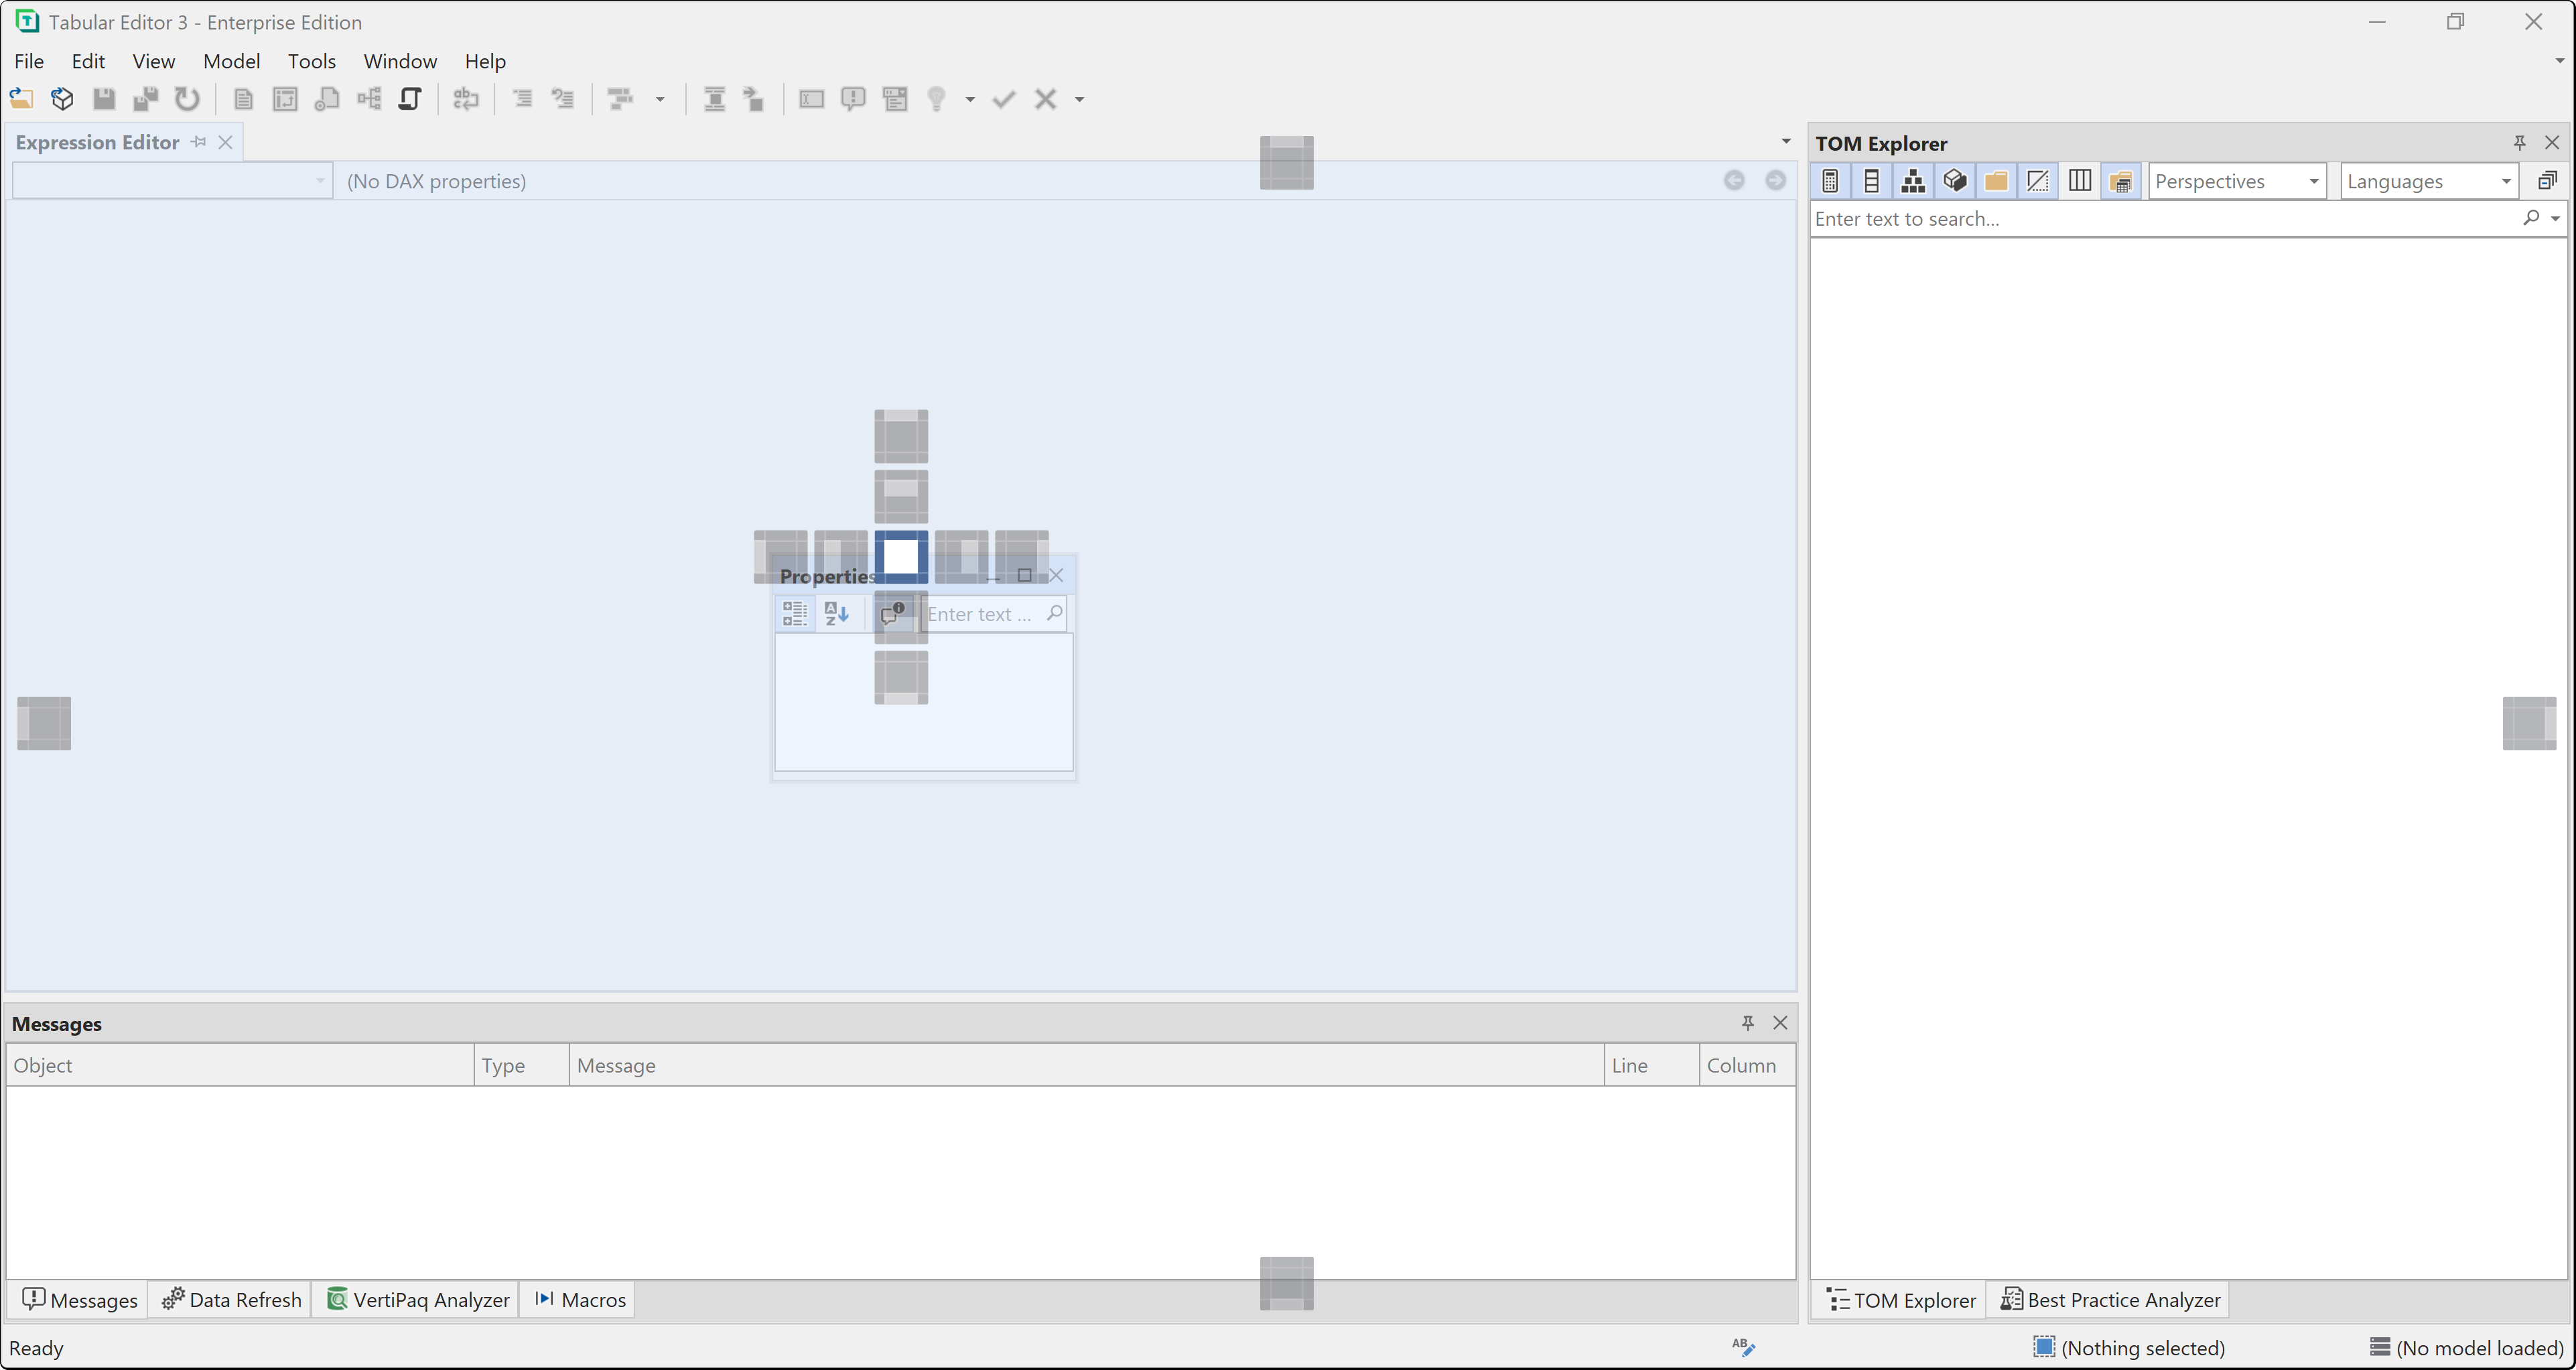Toggle show columns in TOM Explorer
The height and width of the screenshot is (1370, 2576).
[1871, 181]
